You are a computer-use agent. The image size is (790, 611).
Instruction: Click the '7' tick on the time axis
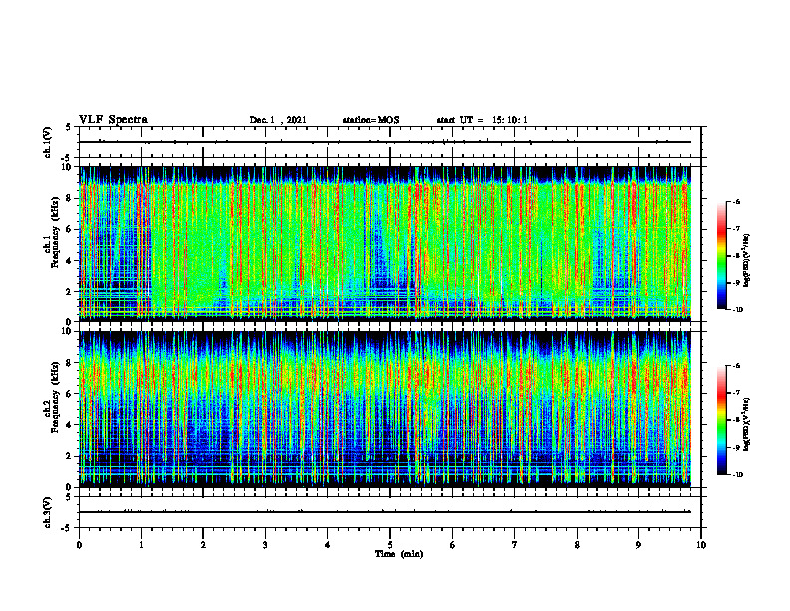click(515, 545)
